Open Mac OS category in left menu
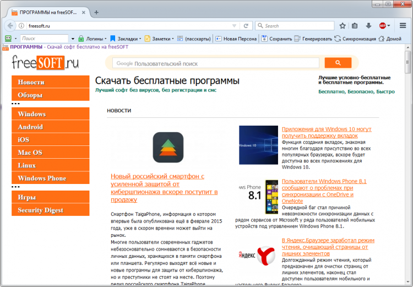This screenshot has height=287, width=413. click(x=51, y=153)
